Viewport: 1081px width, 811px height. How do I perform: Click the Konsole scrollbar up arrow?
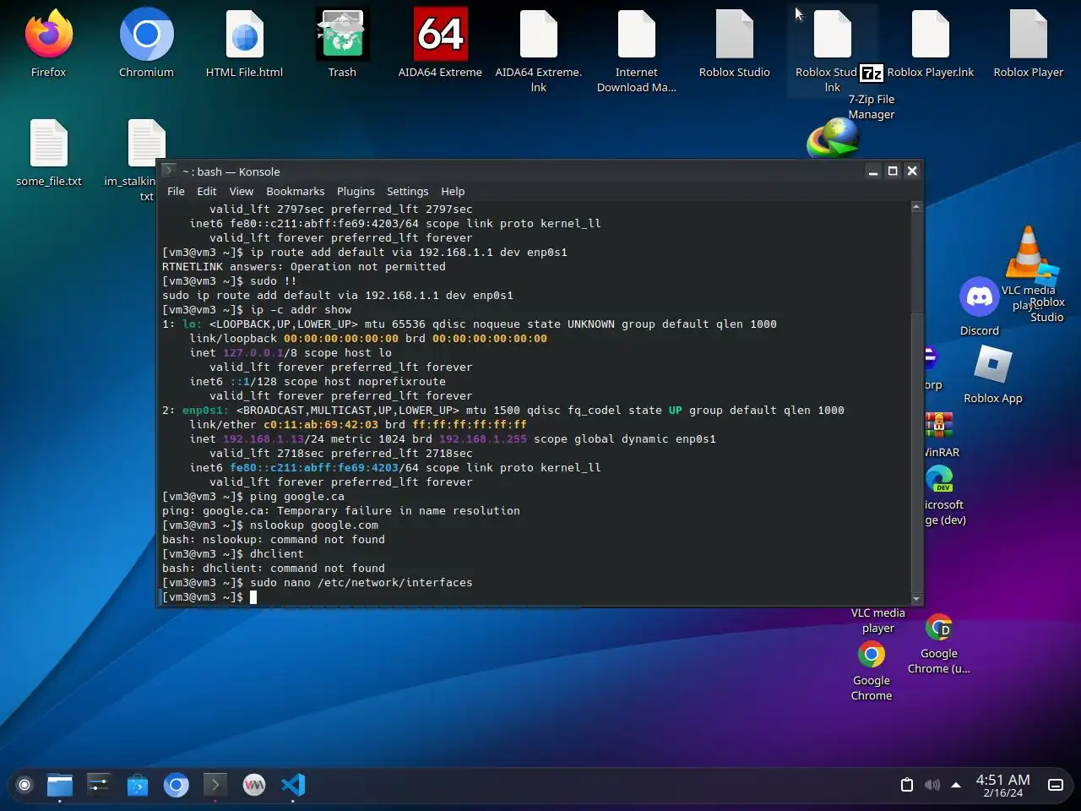click(916, 206)
